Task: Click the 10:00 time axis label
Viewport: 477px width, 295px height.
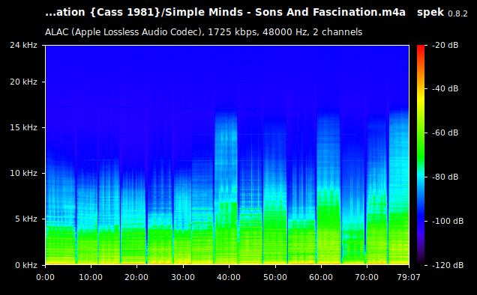Action: (x=91, y=277)
